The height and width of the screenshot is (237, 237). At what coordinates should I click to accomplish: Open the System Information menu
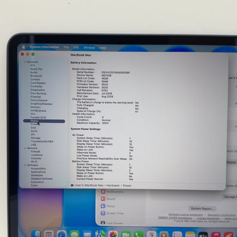tap(44, 47)
